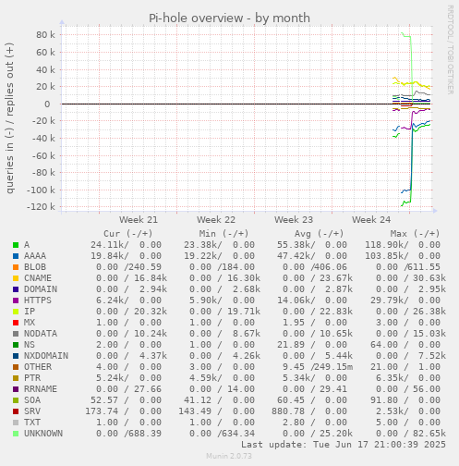
Task: Click the chart title Pi-hole overview - by month
Action: click(x=229, y=18)
